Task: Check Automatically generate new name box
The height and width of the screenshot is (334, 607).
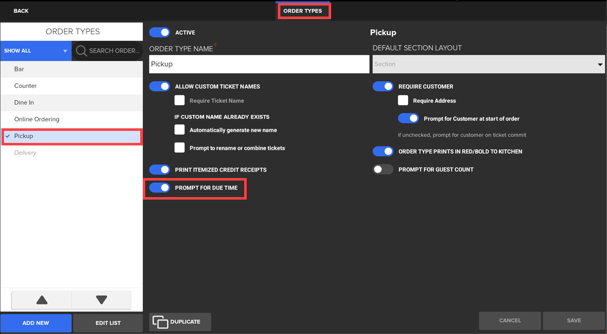Action: click(x=179, y=130)
